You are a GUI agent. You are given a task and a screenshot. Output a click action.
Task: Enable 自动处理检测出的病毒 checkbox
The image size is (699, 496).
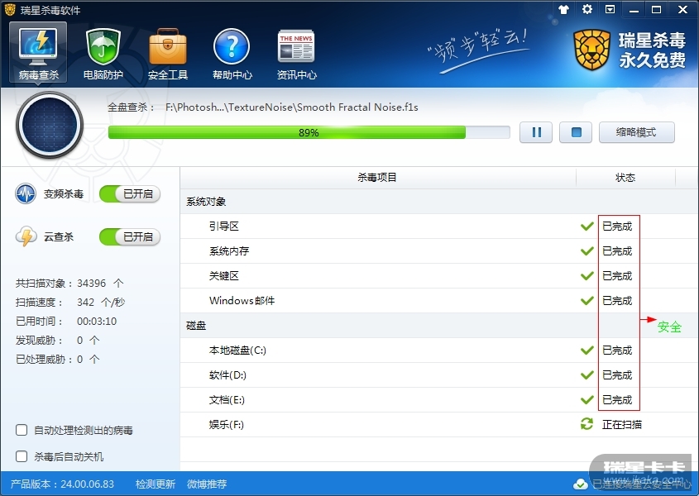pyautogui.click(x=22, y=430)
